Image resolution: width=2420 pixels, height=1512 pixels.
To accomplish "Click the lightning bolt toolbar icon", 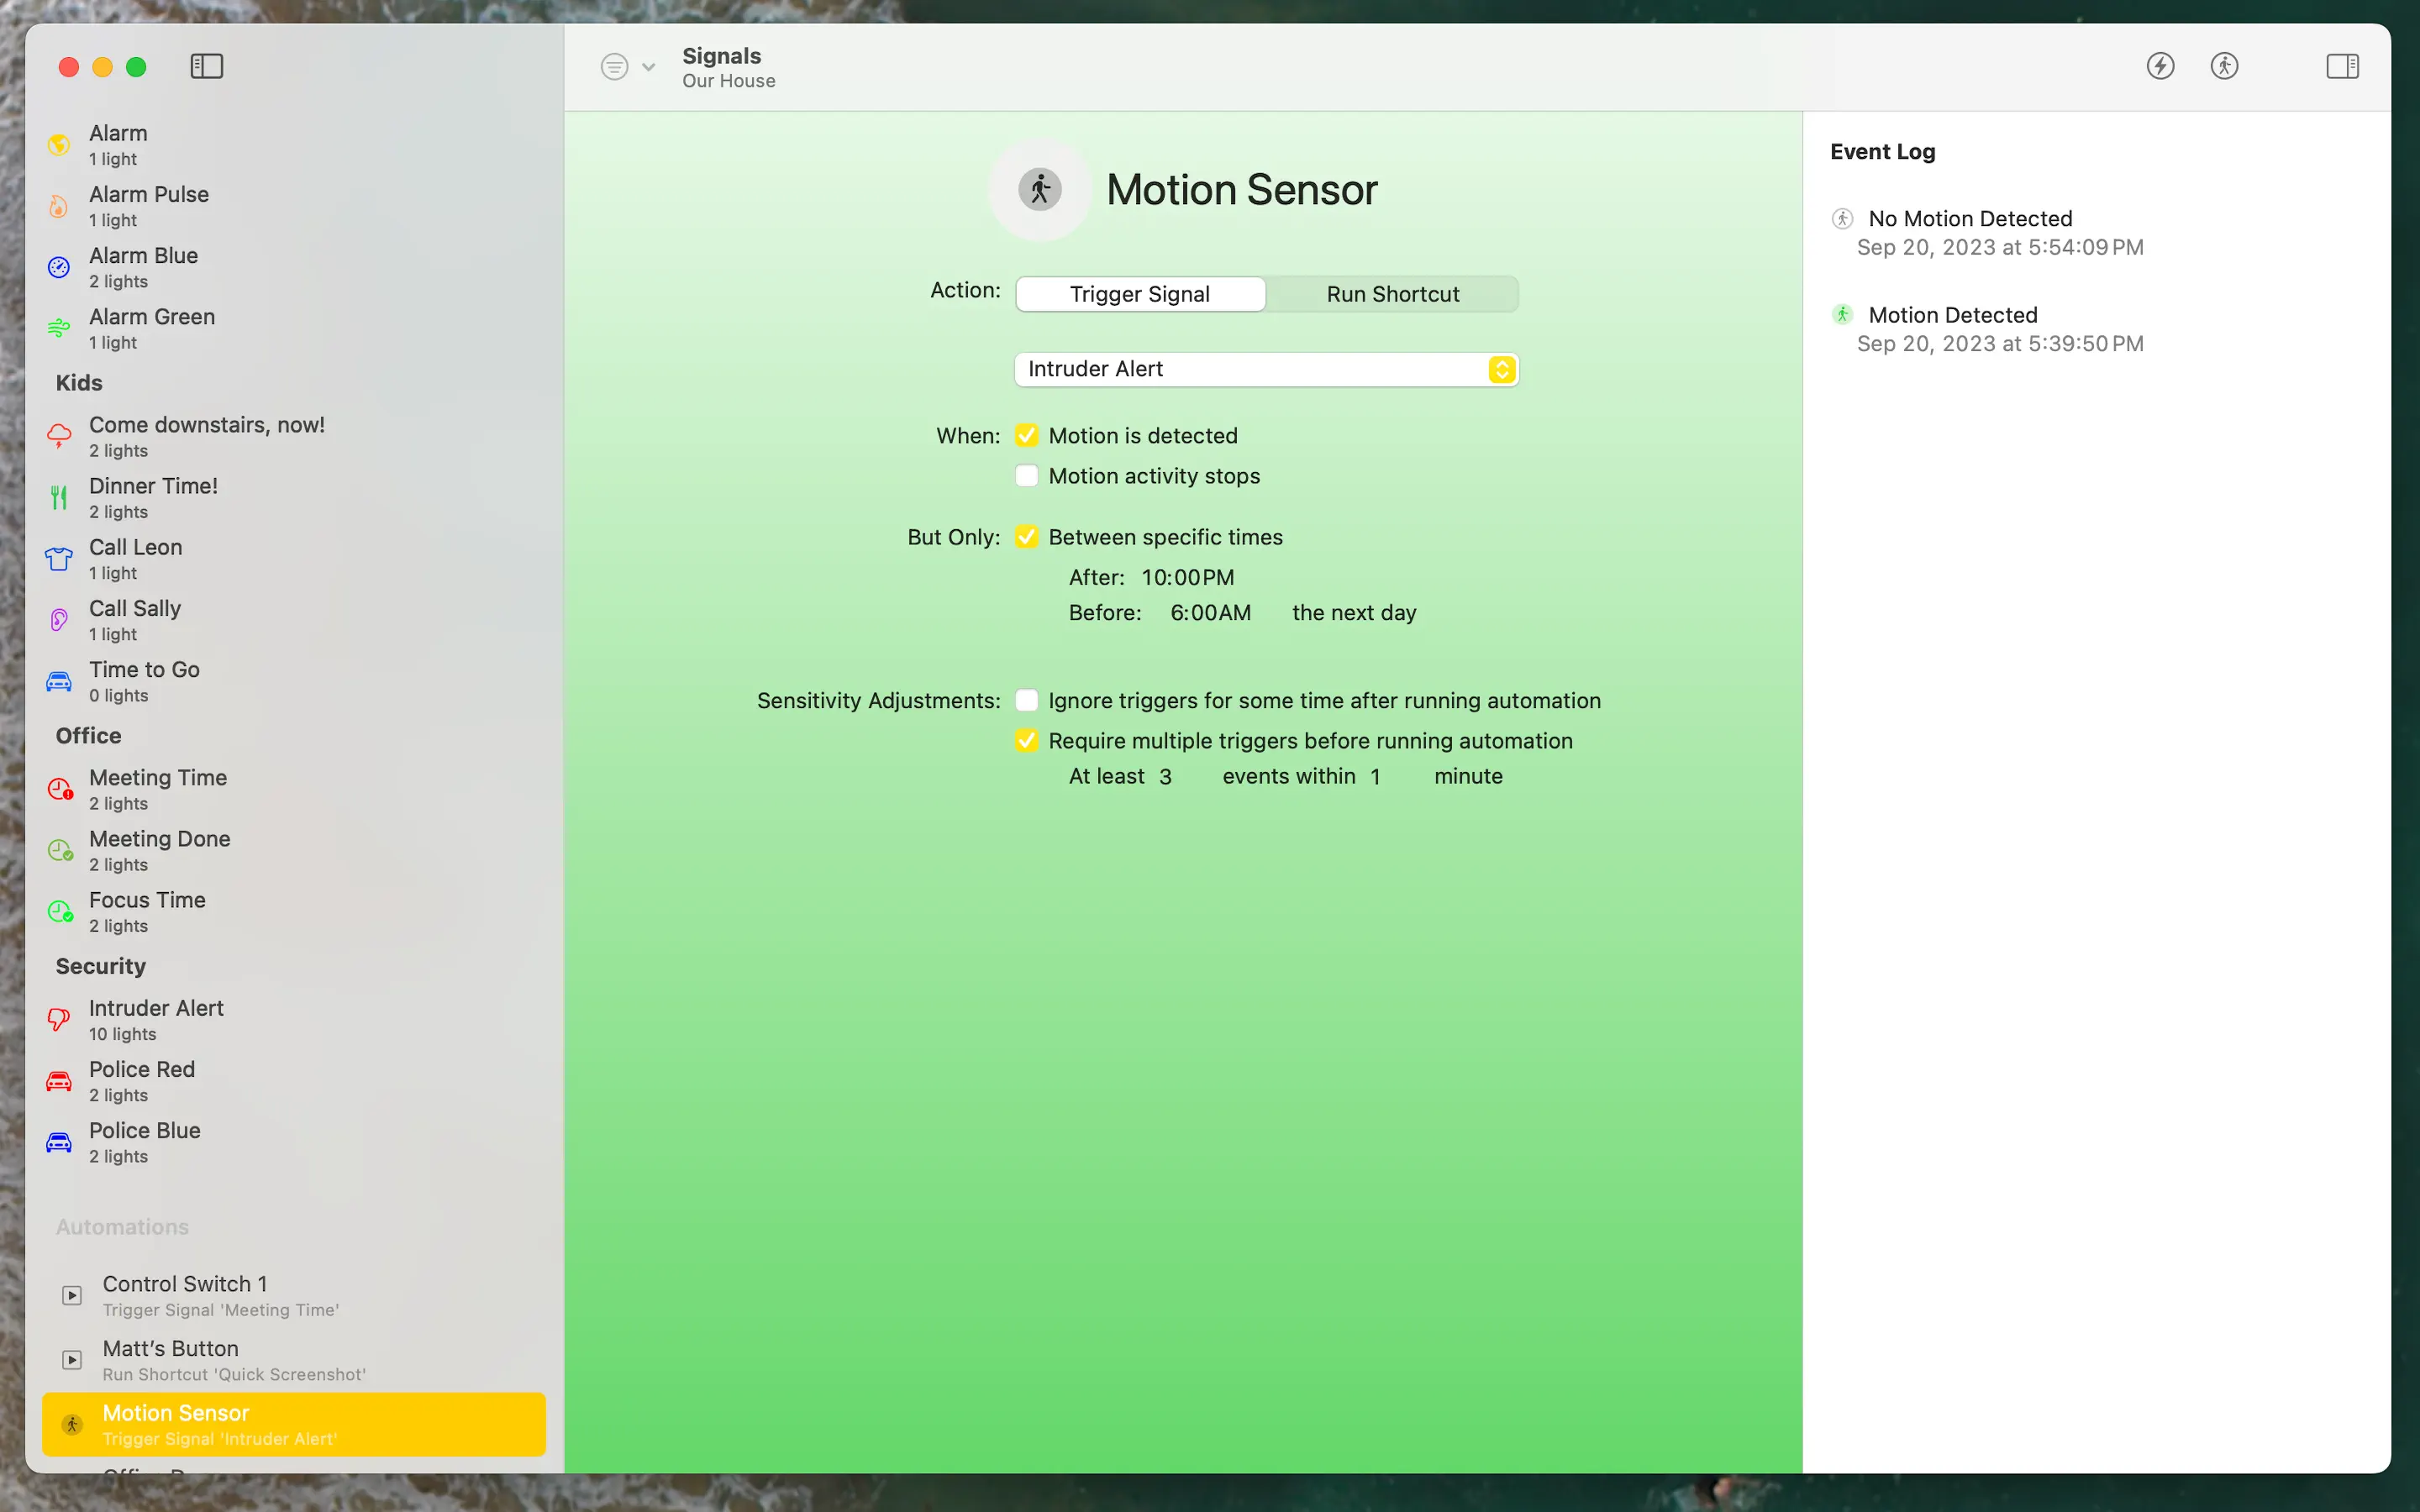I will [x=2160, y=66].
